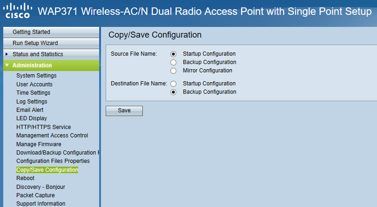Image resolution: width=377 pixels, height=207 pixels.
Task: Click the Cisco logo icon
Action: pos(18,11)
